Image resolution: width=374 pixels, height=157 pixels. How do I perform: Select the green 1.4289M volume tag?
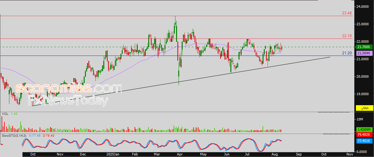click(364, 130)
